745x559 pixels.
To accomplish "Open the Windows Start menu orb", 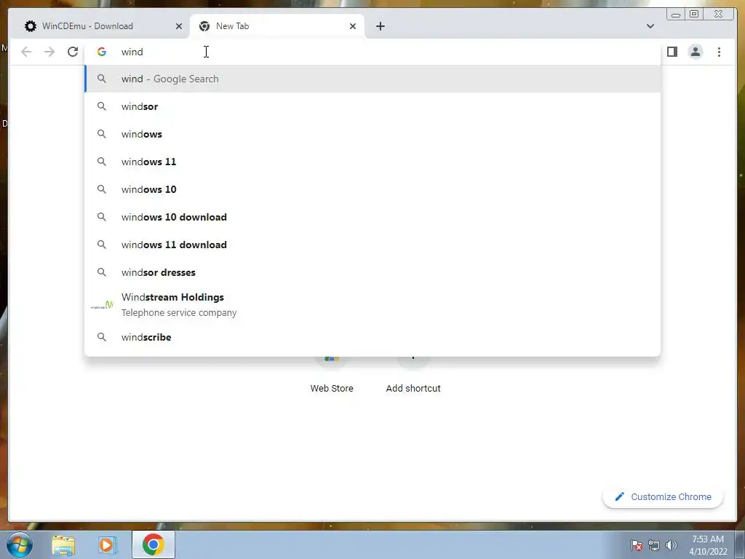I will [x=20, y=544].
